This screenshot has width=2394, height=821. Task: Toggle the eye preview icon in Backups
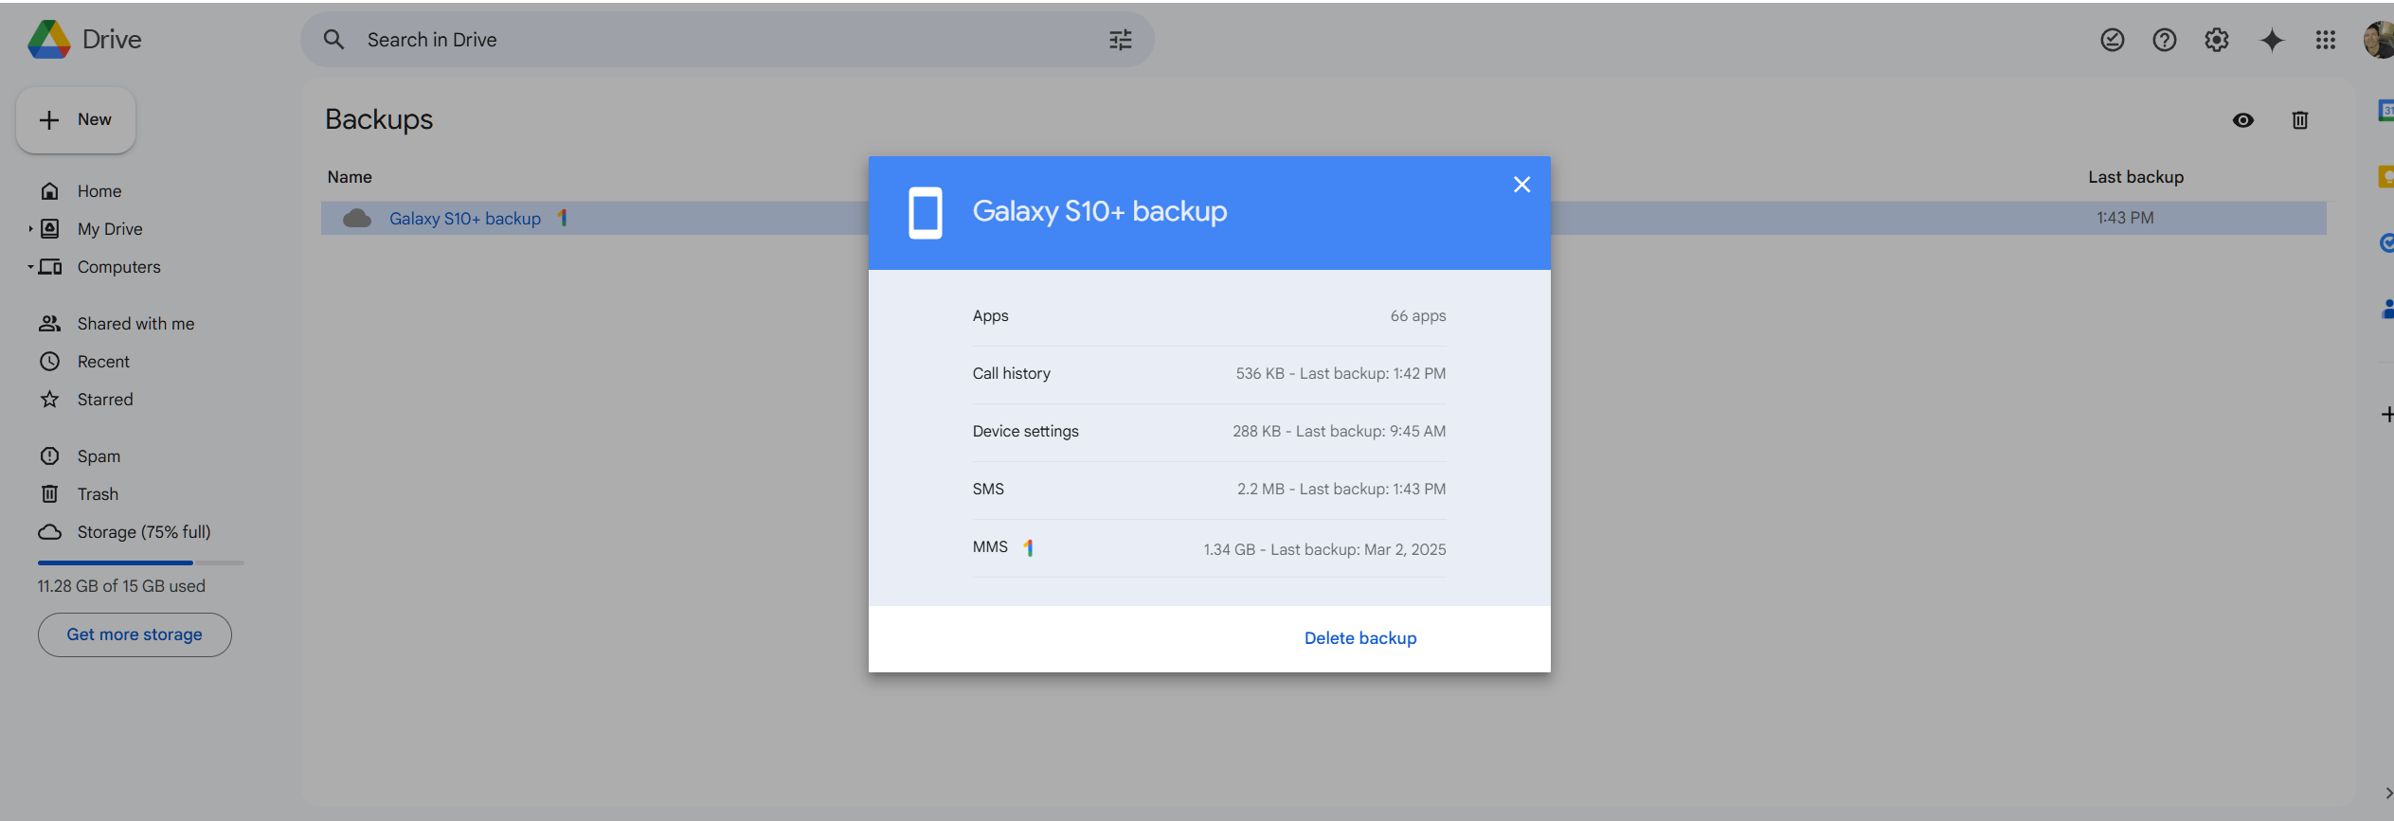pos(2242,120)
